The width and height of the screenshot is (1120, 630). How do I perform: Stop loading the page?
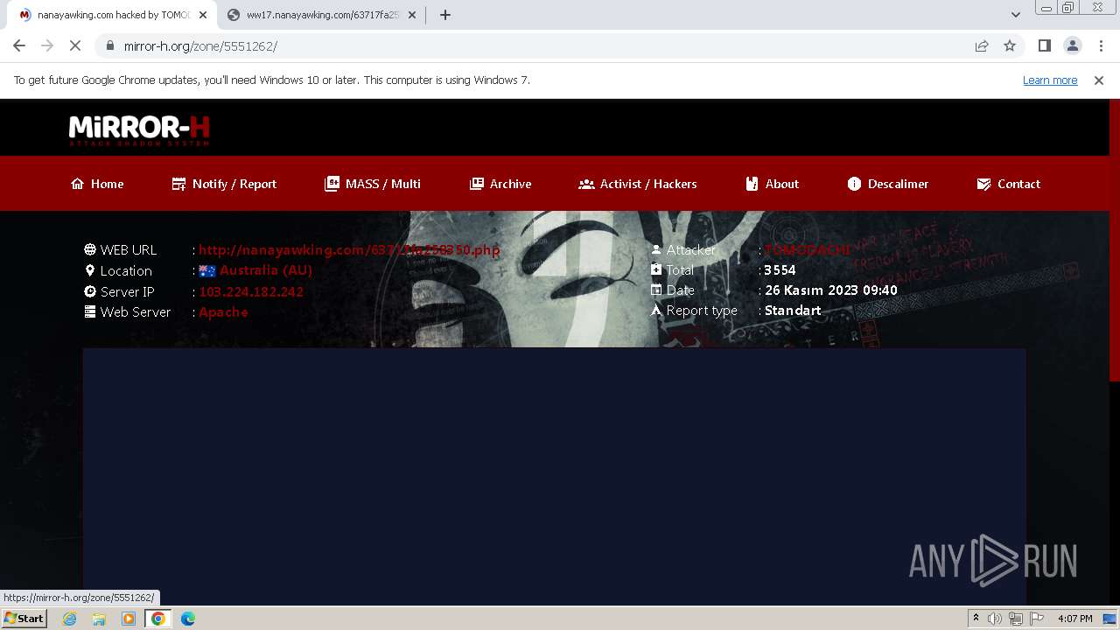[75, 45]
